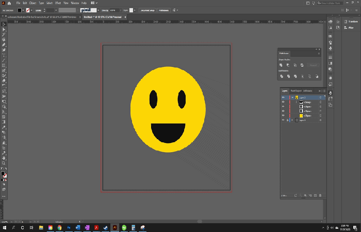Select the Pen tool
The height and width of the screenshot is (232, 361).
4,45
